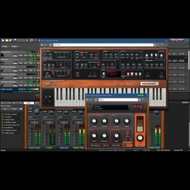190x190 pixels.
Task: Click the Grand Piano track image
Action: [x=2, y=55]
